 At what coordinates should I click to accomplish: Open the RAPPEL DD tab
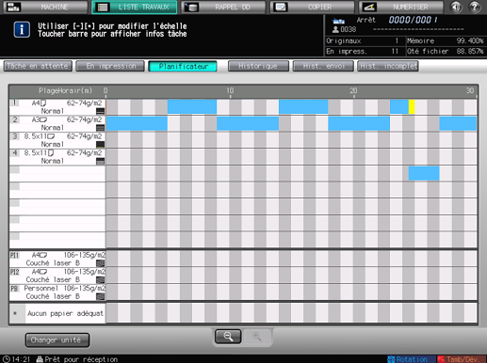tap(223, 7)
